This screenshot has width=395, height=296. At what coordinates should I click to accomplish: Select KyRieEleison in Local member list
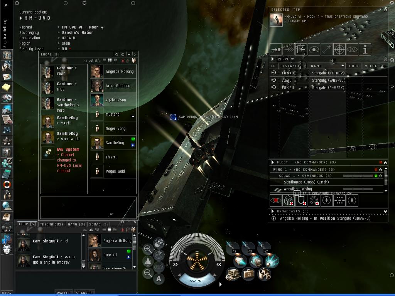coord(113,100)
